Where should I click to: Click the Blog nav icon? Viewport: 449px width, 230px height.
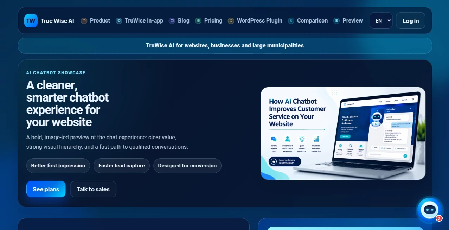pos(172,21)
